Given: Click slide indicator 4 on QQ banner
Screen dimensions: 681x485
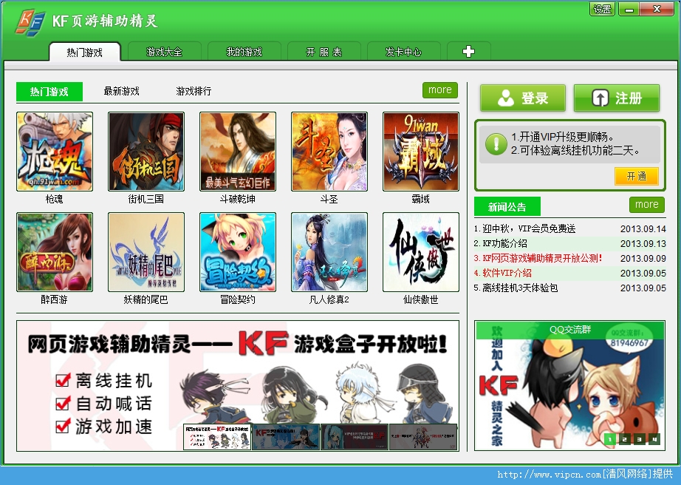Looking at the screenshot, I should [x=654, y=439].
